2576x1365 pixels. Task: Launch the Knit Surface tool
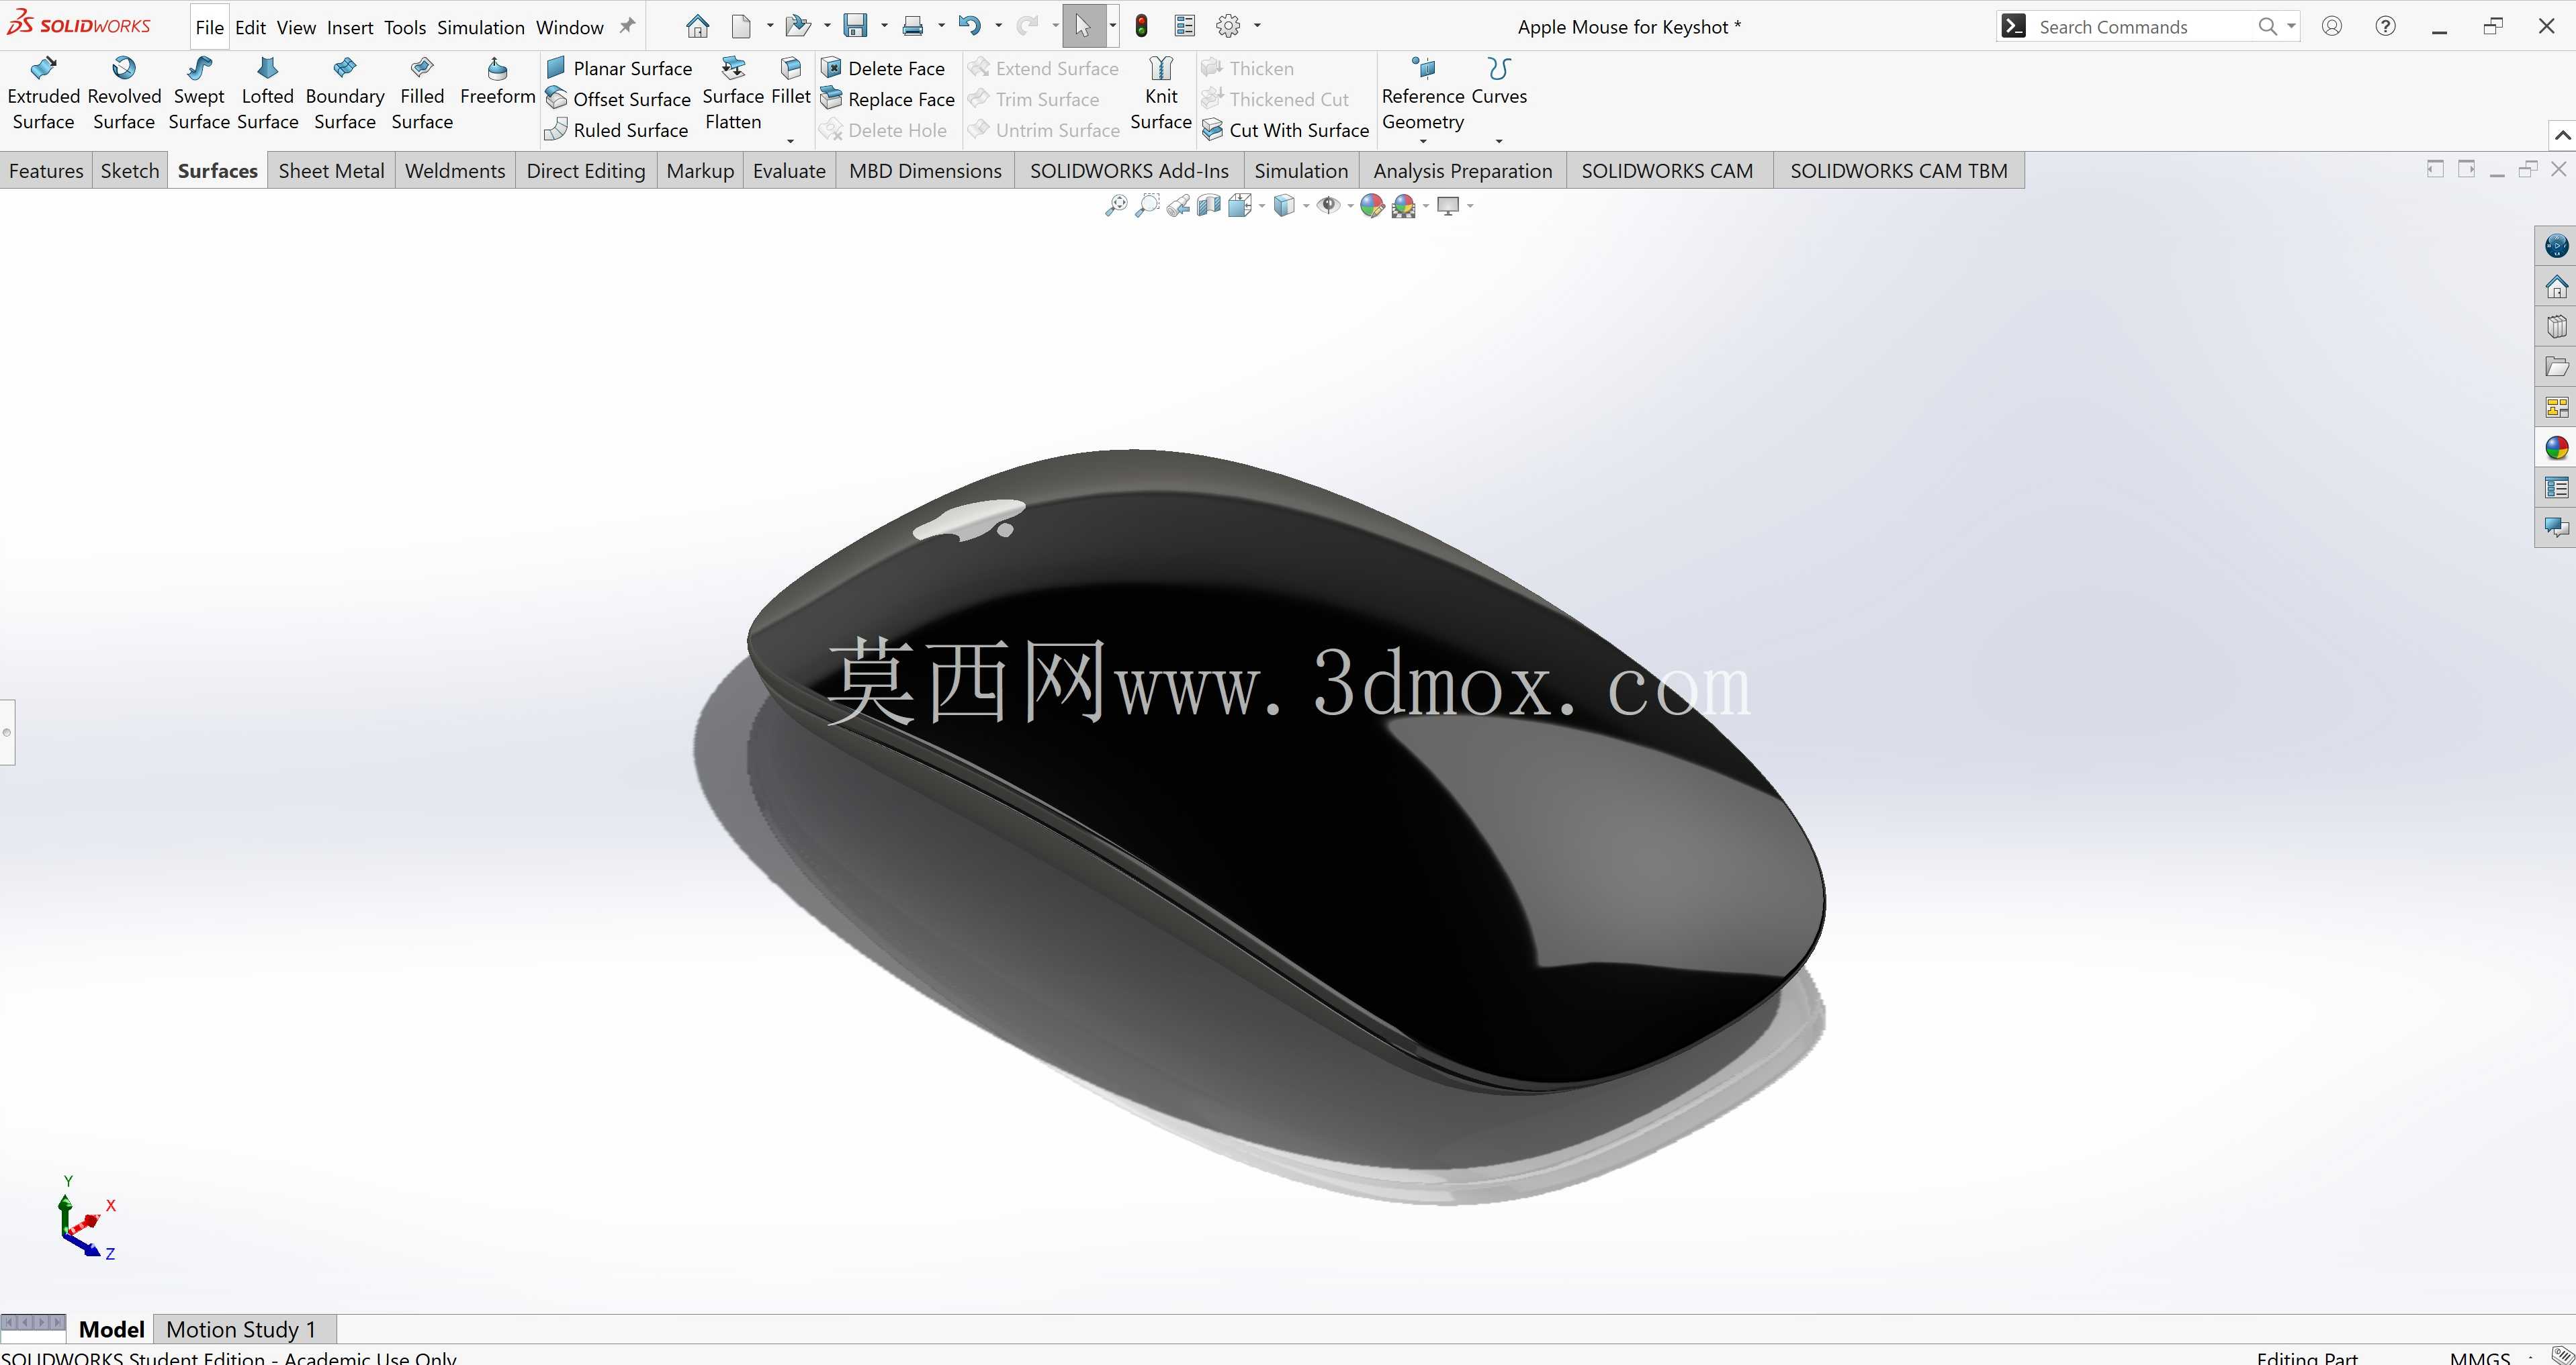pos(1161,95)
